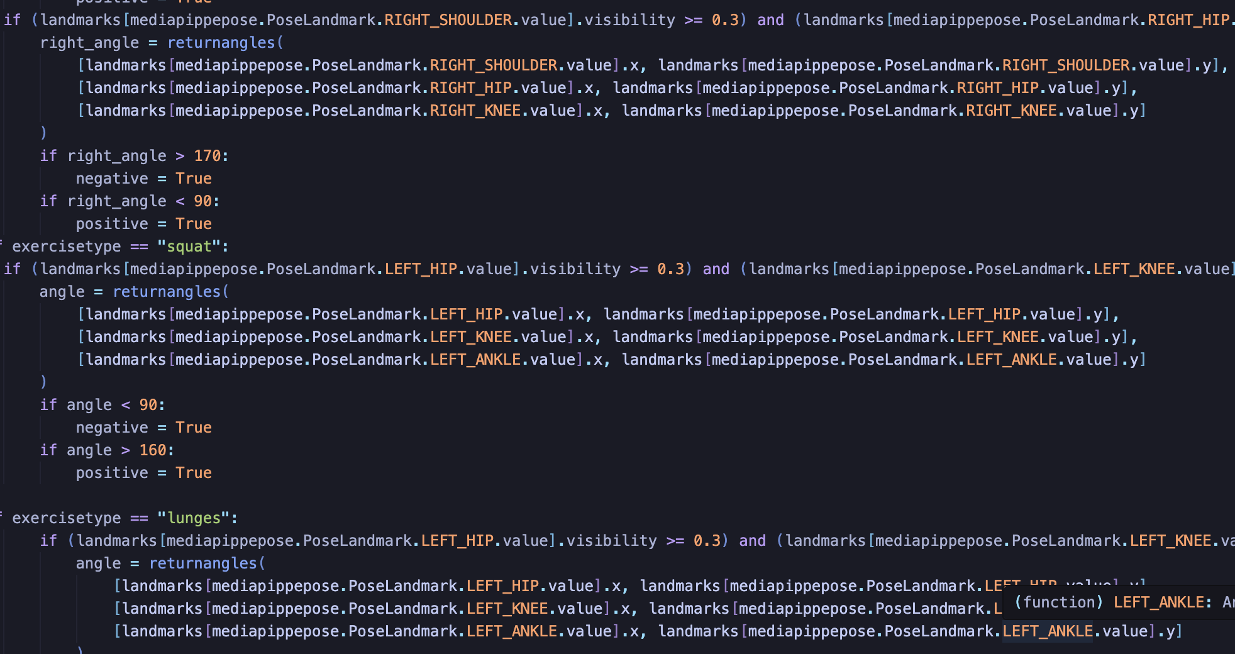Click 0.3 threshold in the LEFT_HIP squat condition
1235x654 pixels.
(x=670, y=269)
